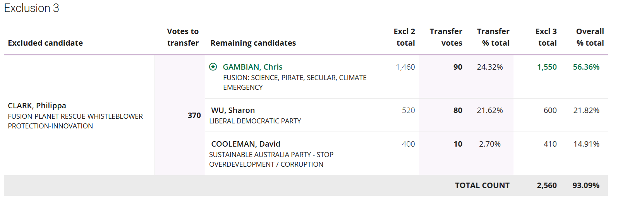
Task: Click the TOTAL COUNT label
Action: pyautogui.click(x=482, y=185)
